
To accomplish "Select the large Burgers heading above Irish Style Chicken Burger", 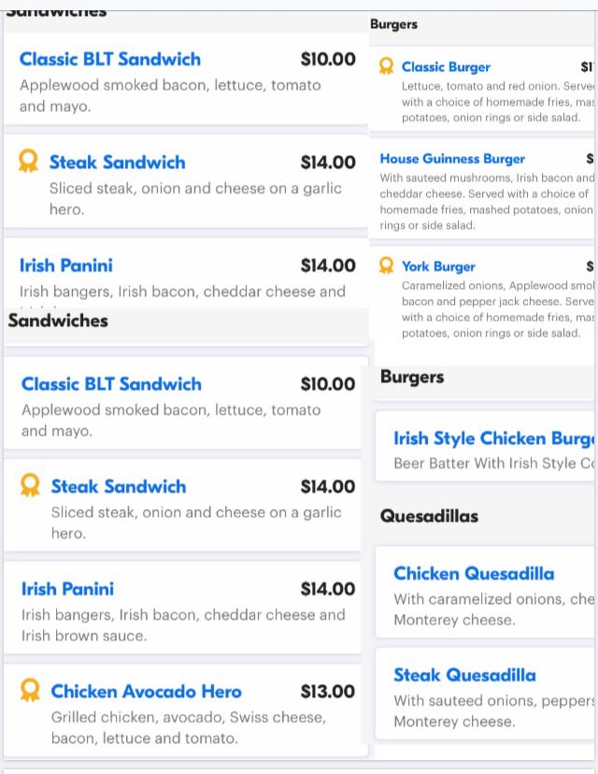I will (412, 378).
